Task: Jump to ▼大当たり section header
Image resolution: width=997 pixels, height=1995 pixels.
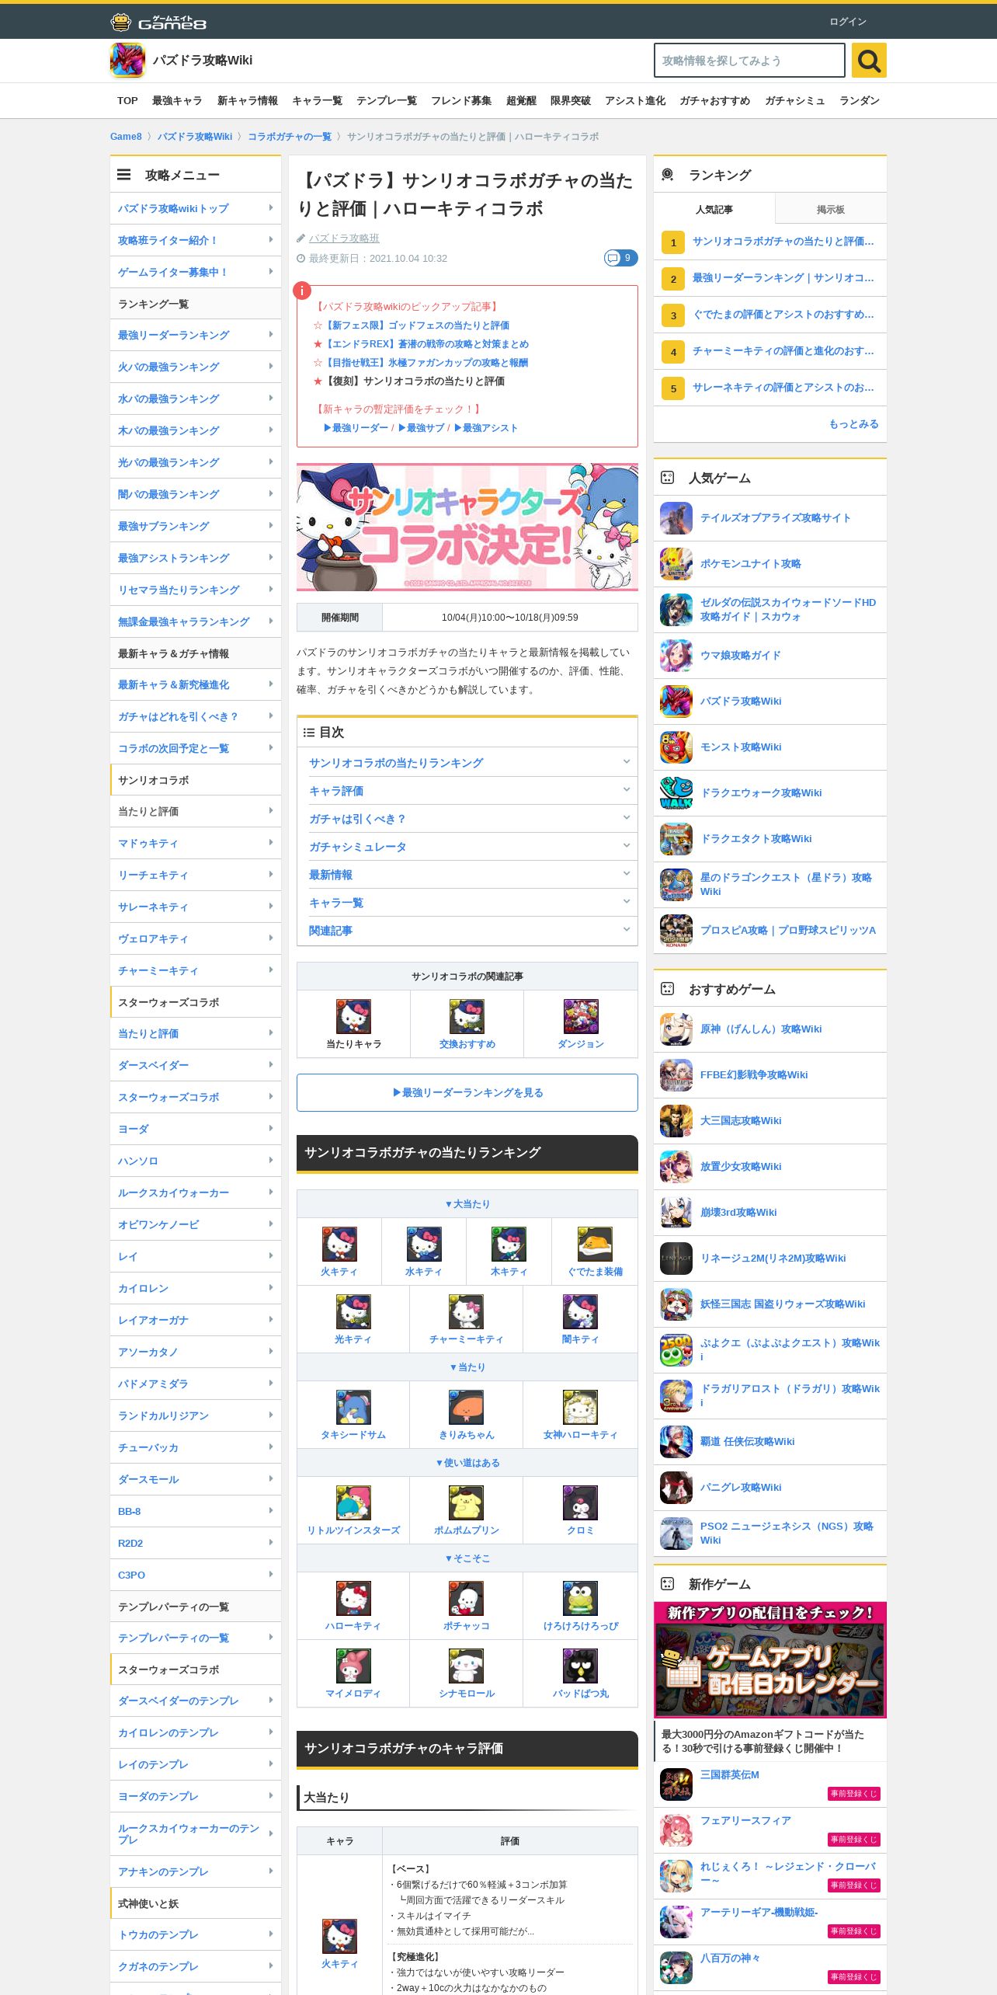Action: point(467,1203)
